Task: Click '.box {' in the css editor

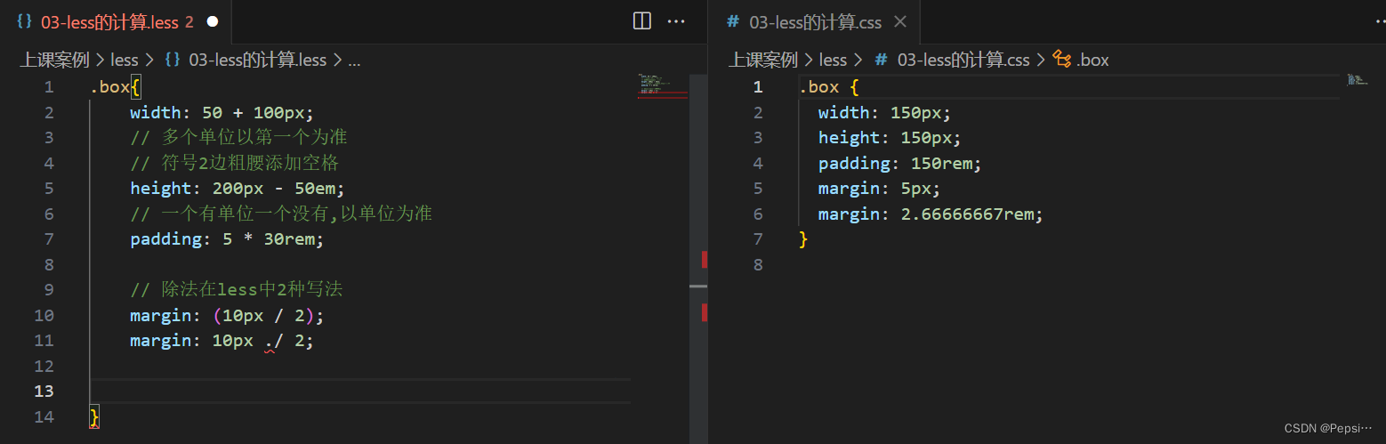Action: [829, 87]
